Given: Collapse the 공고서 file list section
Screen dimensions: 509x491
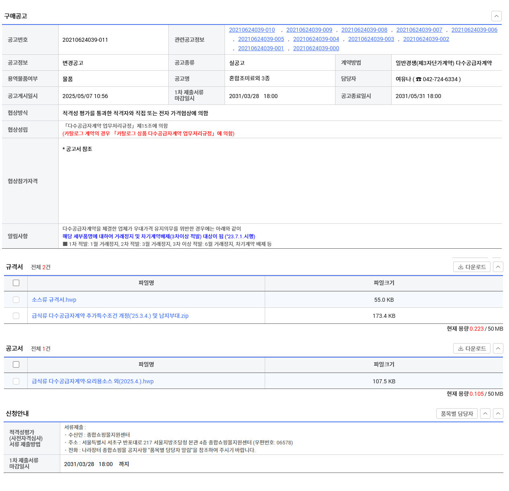Looking at the screenshot, I should (x=498, y=348).
